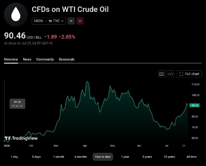Open the Community tab
Image resolution: width=206 pixels, height=166 pixels.
(x=45, y=59)
